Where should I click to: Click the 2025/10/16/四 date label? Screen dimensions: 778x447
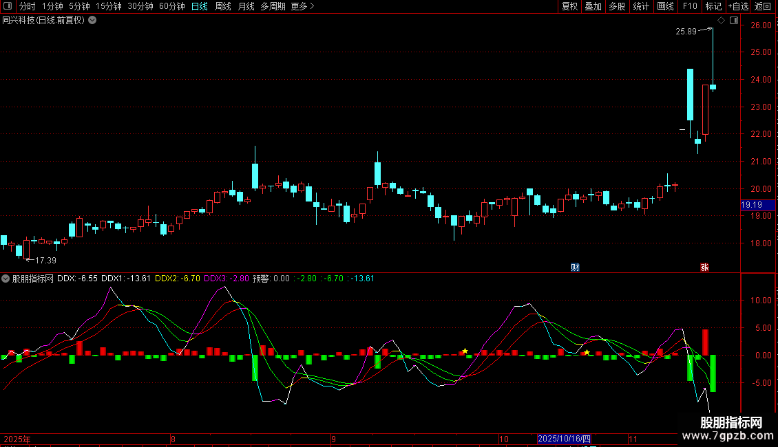(564, 439)
